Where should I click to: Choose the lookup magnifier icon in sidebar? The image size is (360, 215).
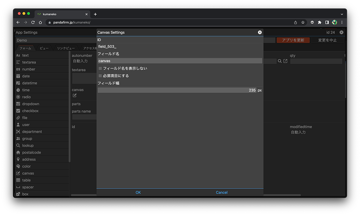(18, 145)
